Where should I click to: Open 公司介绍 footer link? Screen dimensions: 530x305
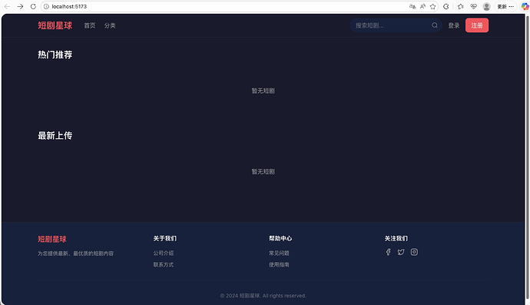[164, 253]
